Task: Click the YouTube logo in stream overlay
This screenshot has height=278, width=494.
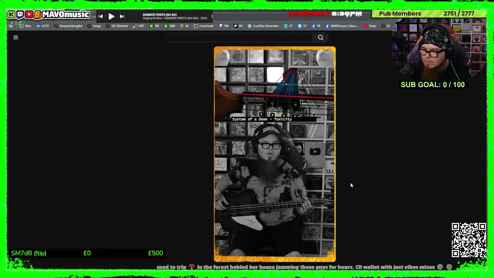Action: point(29,15)
